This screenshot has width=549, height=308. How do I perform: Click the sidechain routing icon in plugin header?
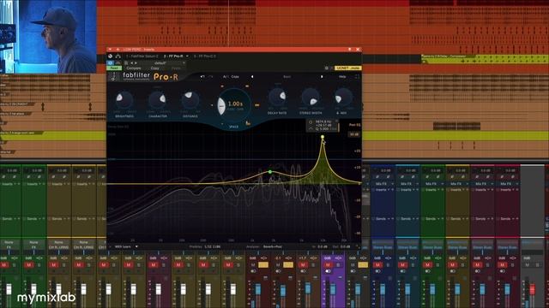click(118, 56)
